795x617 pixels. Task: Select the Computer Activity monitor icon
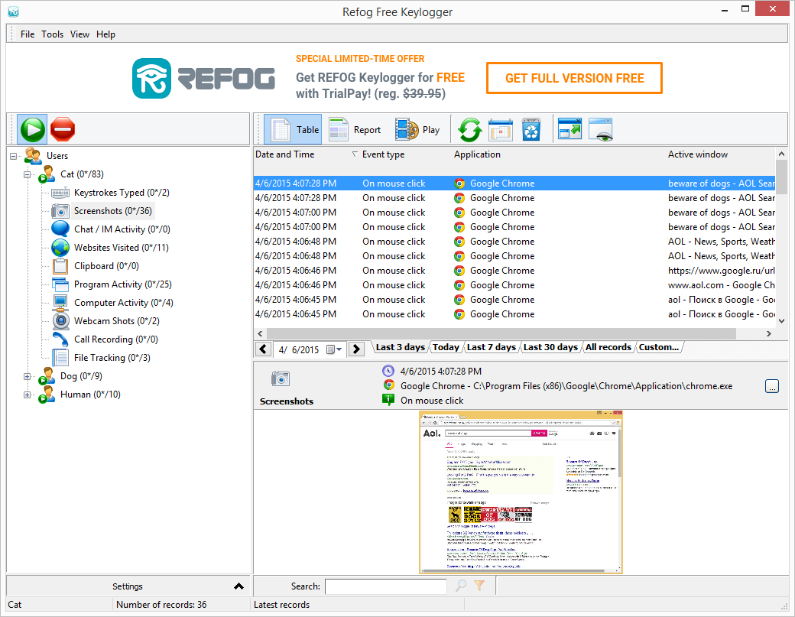coord(60,303)
